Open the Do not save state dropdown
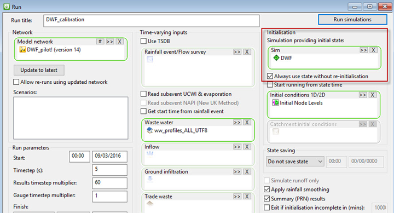This screenshot has width=394, height=213. pos(296,162)
